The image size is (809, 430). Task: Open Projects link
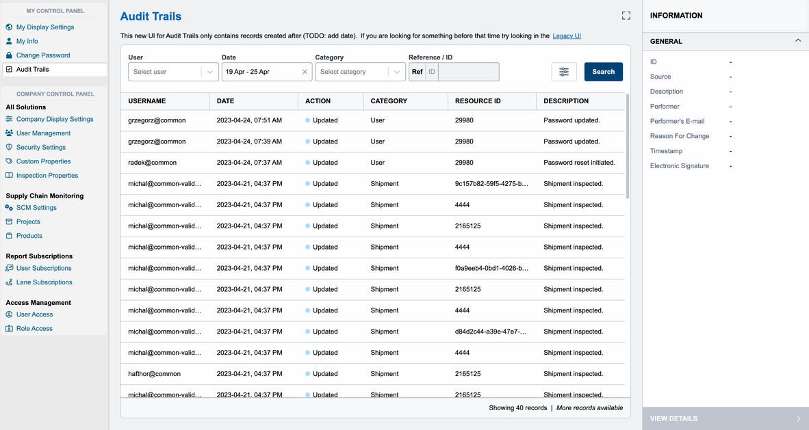click(x=28, y=221)
